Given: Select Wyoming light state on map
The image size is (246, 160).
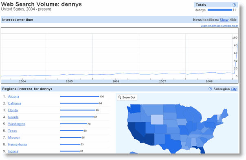Looking at the screenshot, I should click(x=157, y=120).
